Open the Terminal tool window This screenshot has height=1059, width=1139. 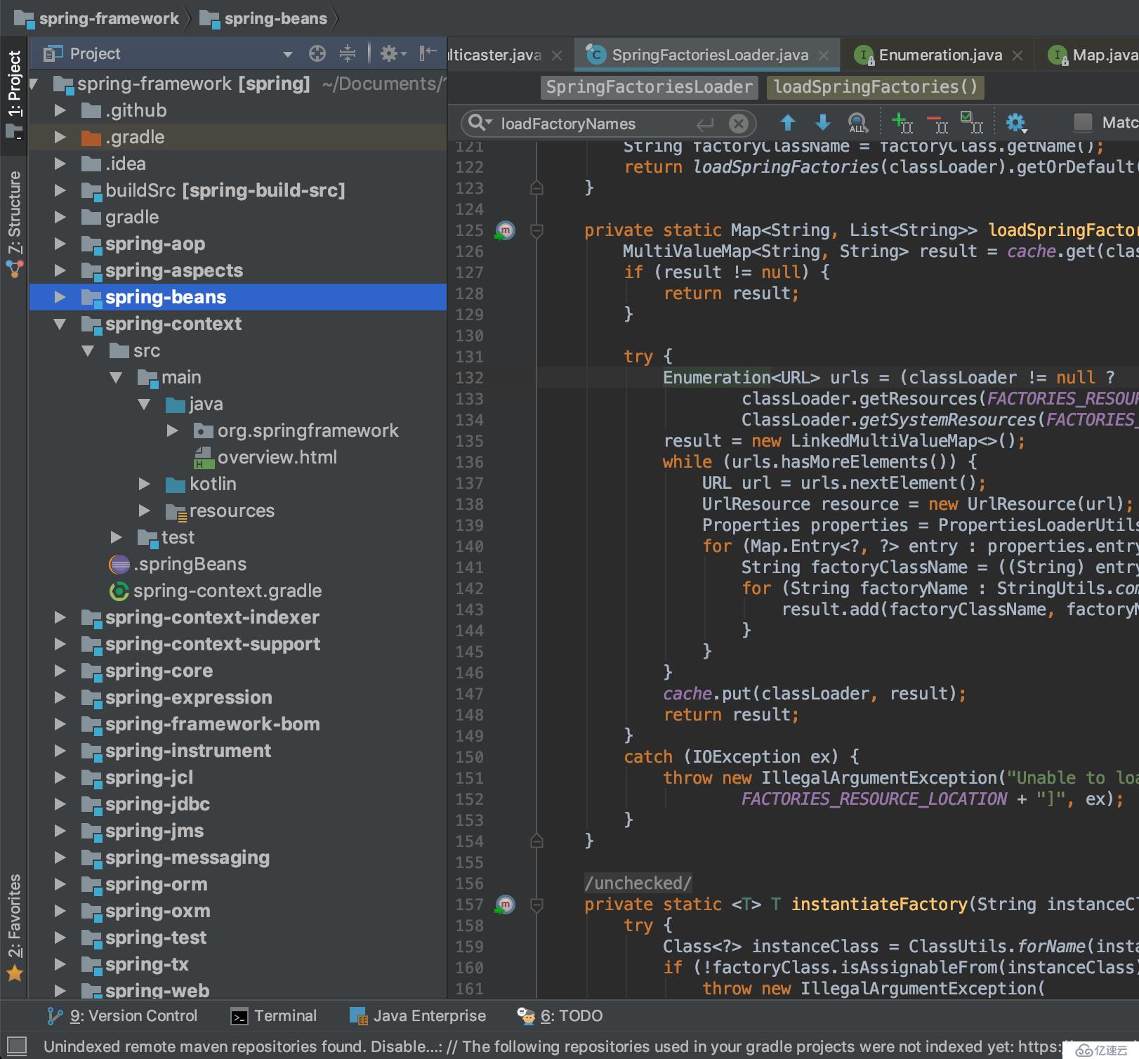point(274,1015)
